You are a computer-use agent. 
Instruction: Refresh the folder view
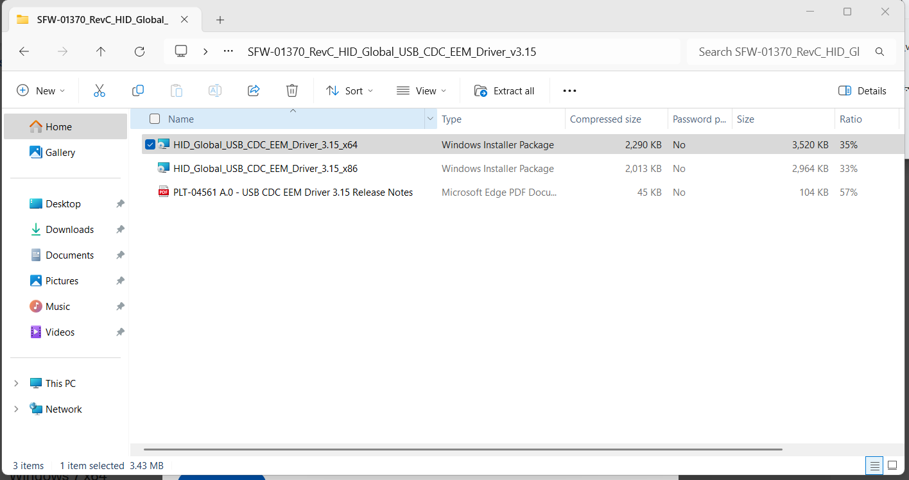(139, 52)
